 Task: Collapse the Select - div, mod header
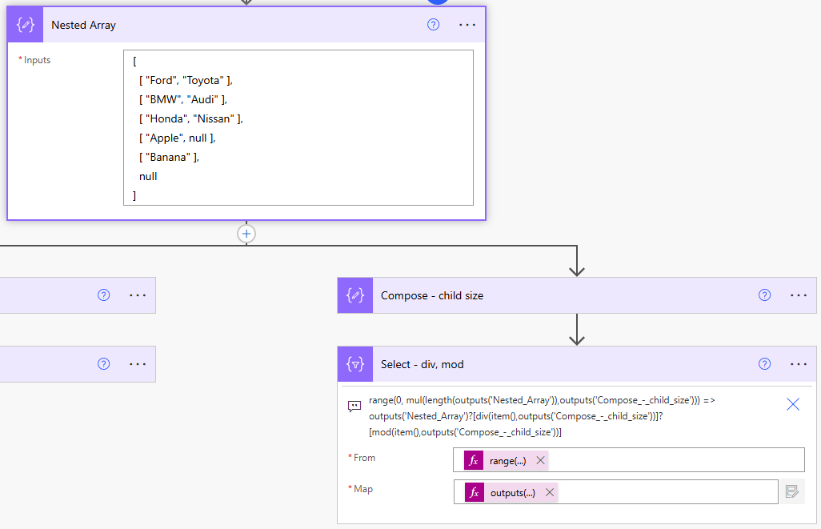point(560,364)
